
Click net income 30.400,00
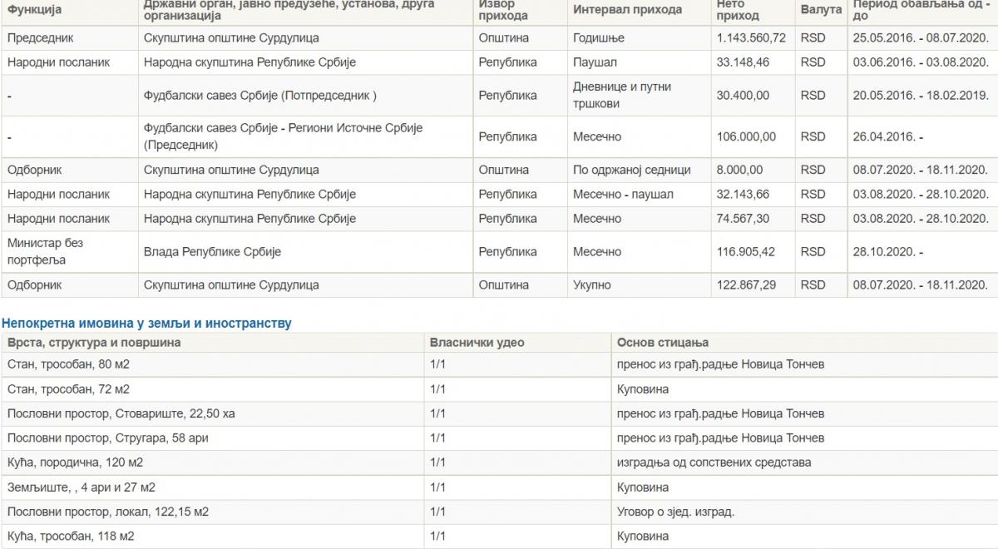(x=743, y=96)
